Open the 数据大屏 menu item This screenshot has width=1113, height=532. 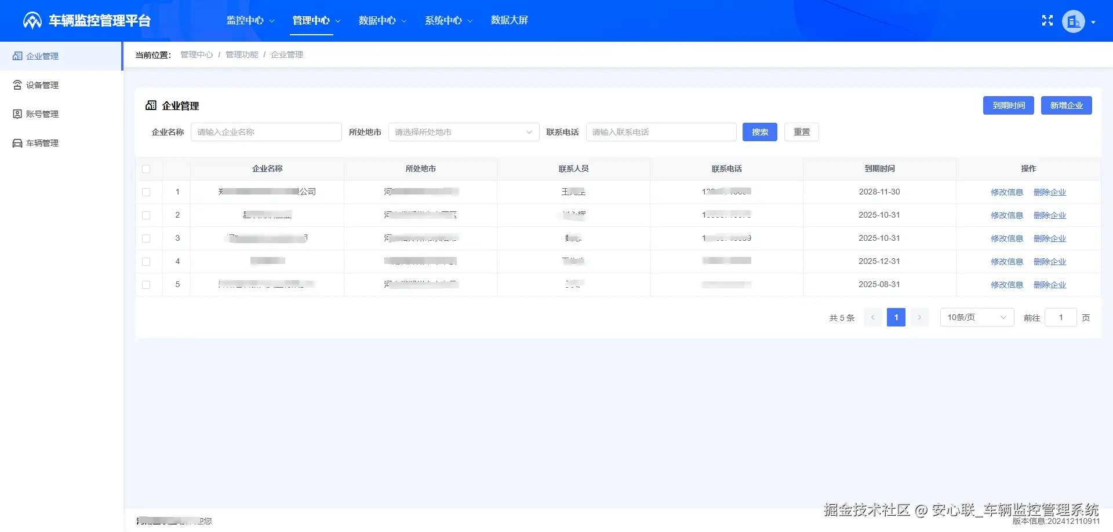point(510,20)
